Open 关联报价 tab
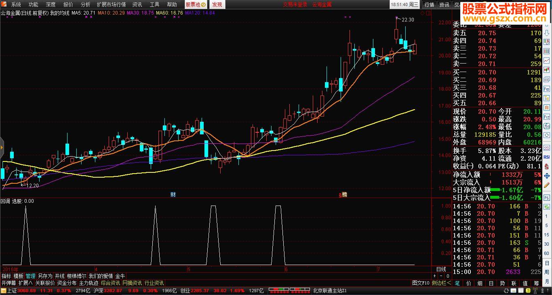Image resolution: width=552 pixels, height=295 pixels. coord(45,283)
